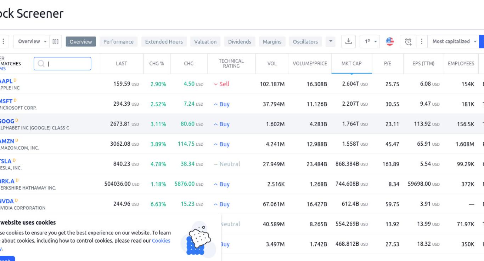484x261 pixels.
Task: Sort by the MKT CAP column header
Action: pos(351,64)
